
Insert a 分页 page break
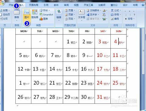point(4,19)
